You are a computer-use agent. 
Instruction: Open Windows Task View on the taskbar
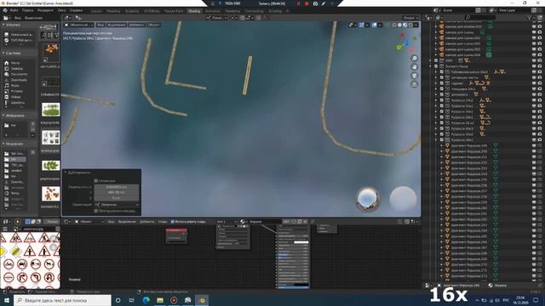(x=132, y=300)
